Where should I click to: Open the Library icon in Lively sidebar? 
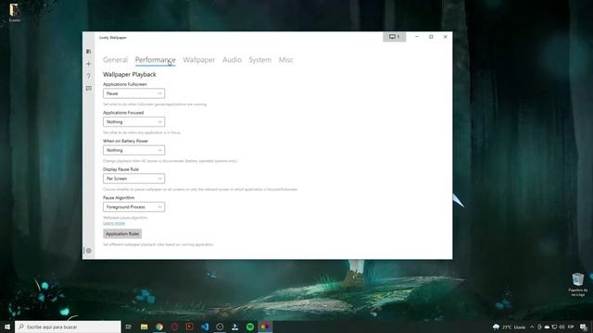click(x=89, y=52)
